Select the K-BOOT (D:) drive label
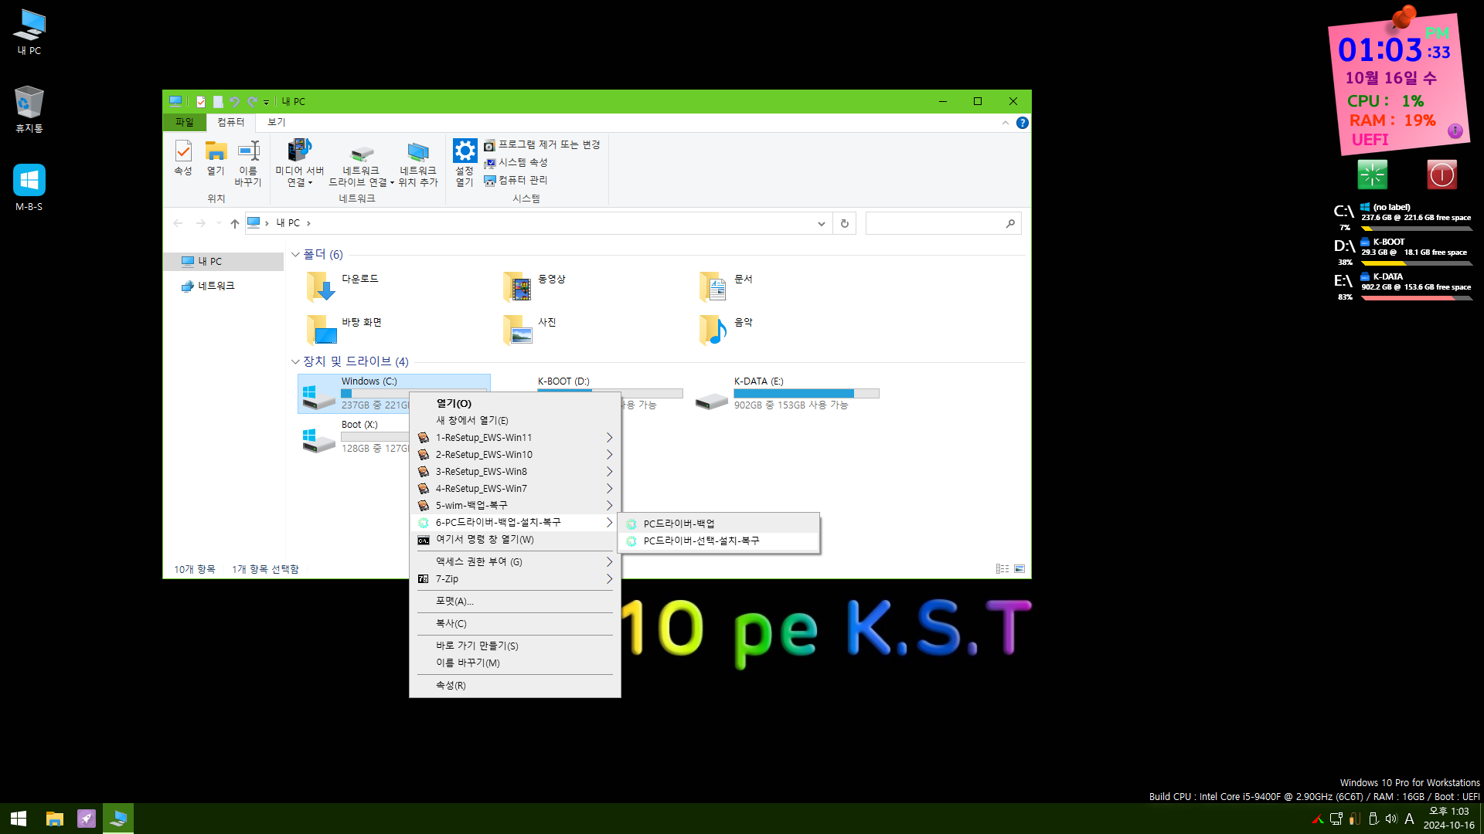This screenshot has width=1484, height=834. coord(563,381)
